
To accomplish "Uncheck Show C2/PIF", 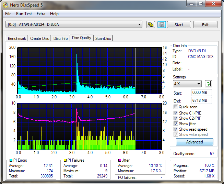I will (176, 118).
